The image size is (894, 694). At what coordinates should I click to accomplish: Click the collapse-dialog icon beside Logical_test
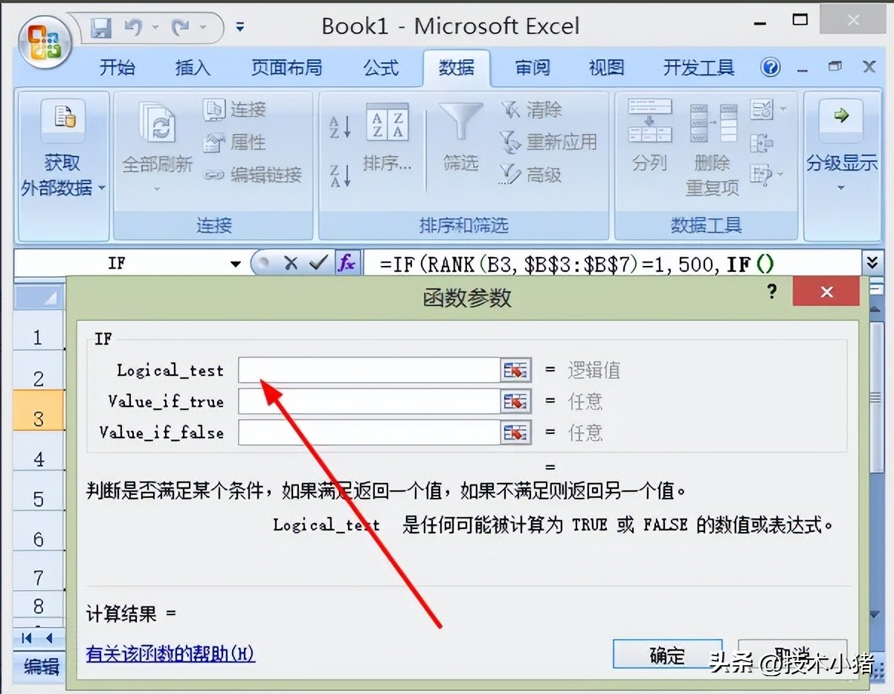[516, 370]
